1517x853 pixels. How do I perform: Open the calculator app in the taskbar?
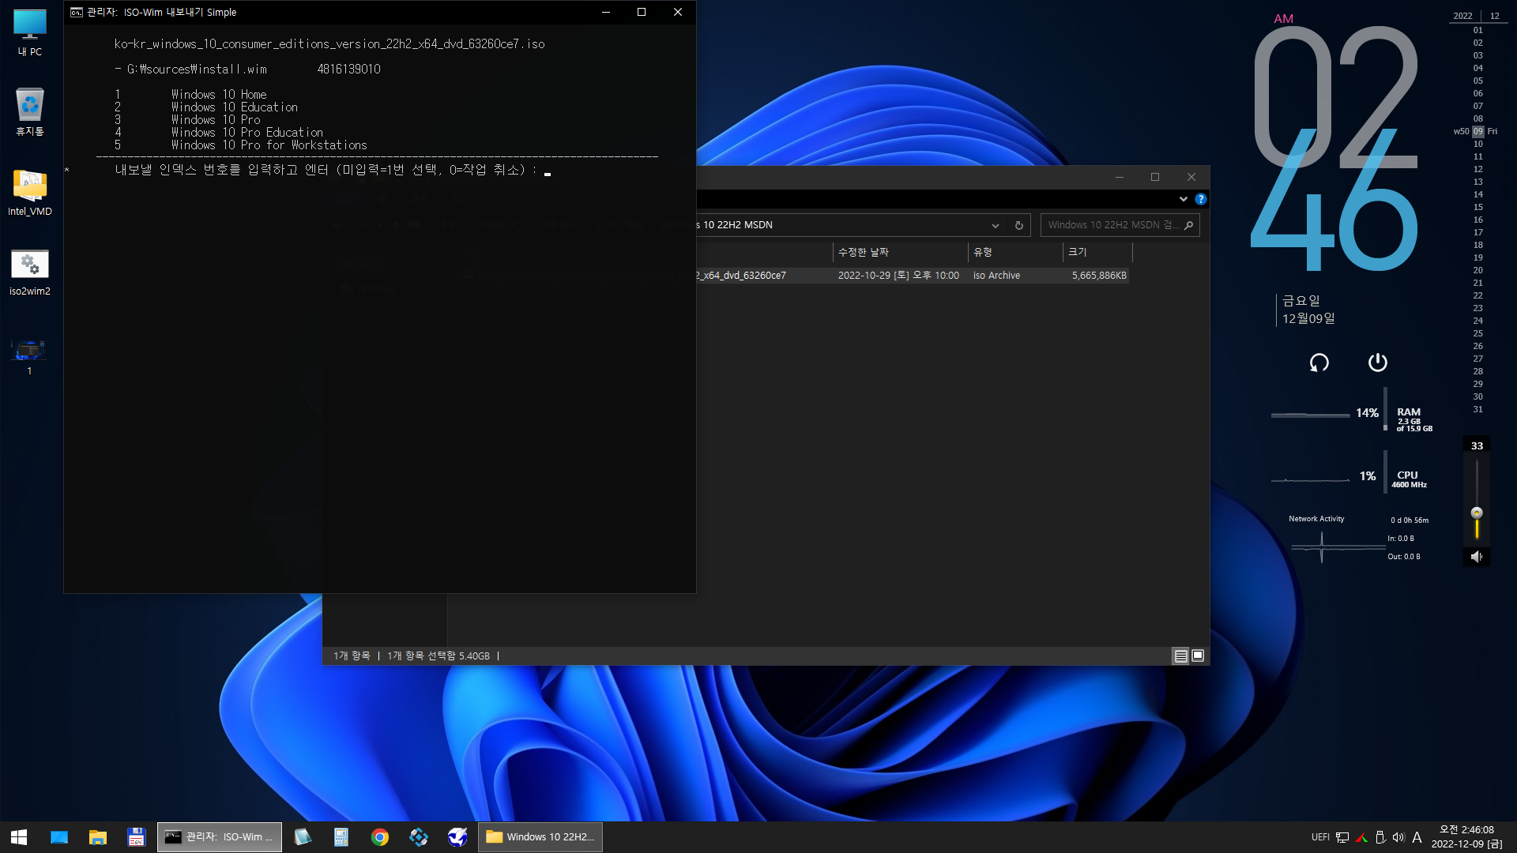pos(341,837)
